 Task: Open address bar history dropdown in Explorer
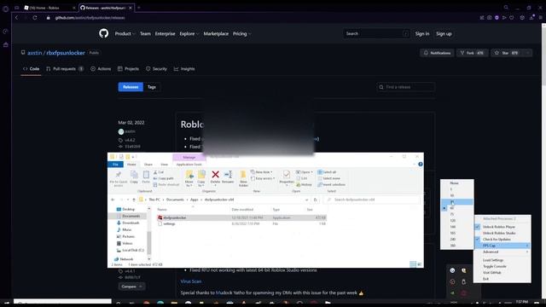pos(306,200)
